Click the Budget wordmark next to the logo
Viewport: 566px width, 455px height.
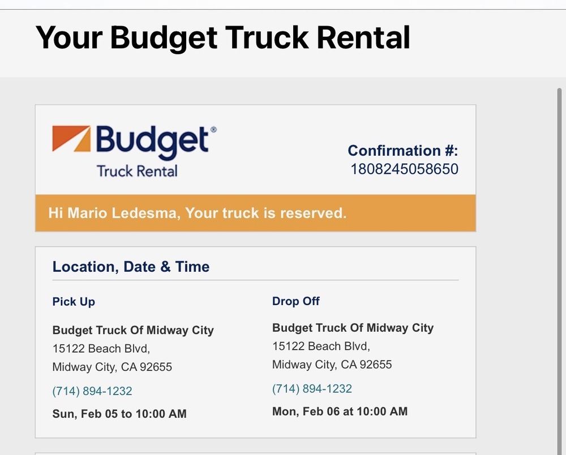tap(153, 138)
